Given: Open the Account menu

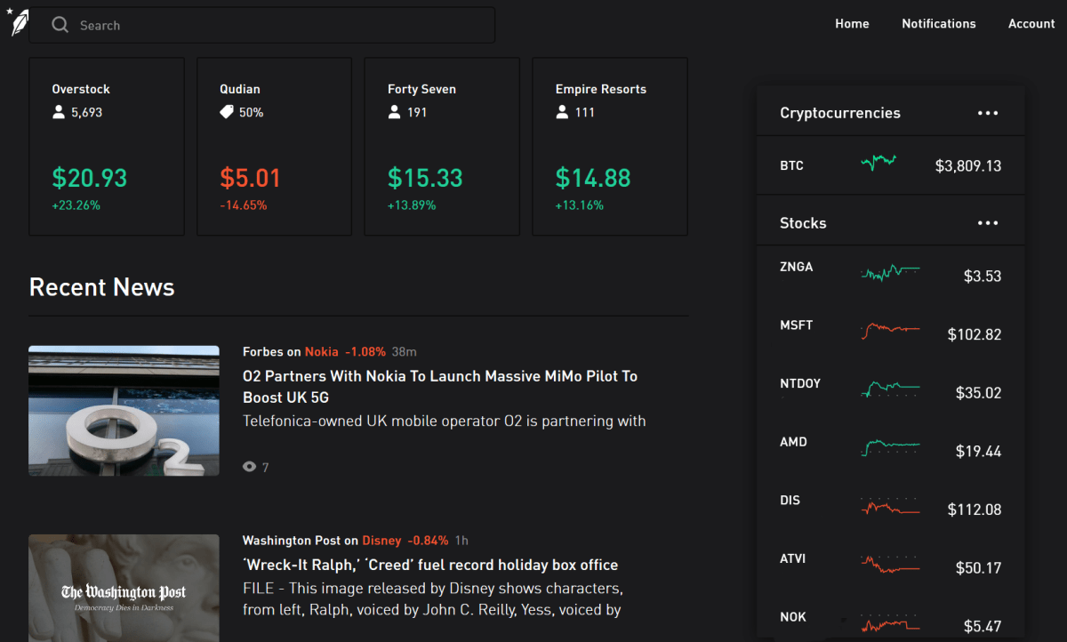Looking at the screenshot, I should point(1031,24).
